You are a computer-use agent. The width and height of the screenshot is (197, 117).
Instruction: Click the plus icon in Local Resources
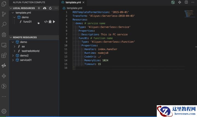pyautogui.click(x=39, y=8)
